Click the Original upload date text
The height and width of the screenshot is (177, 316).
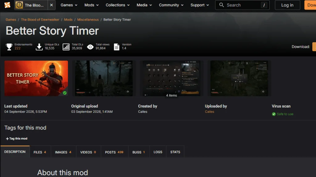pos(92,112)
